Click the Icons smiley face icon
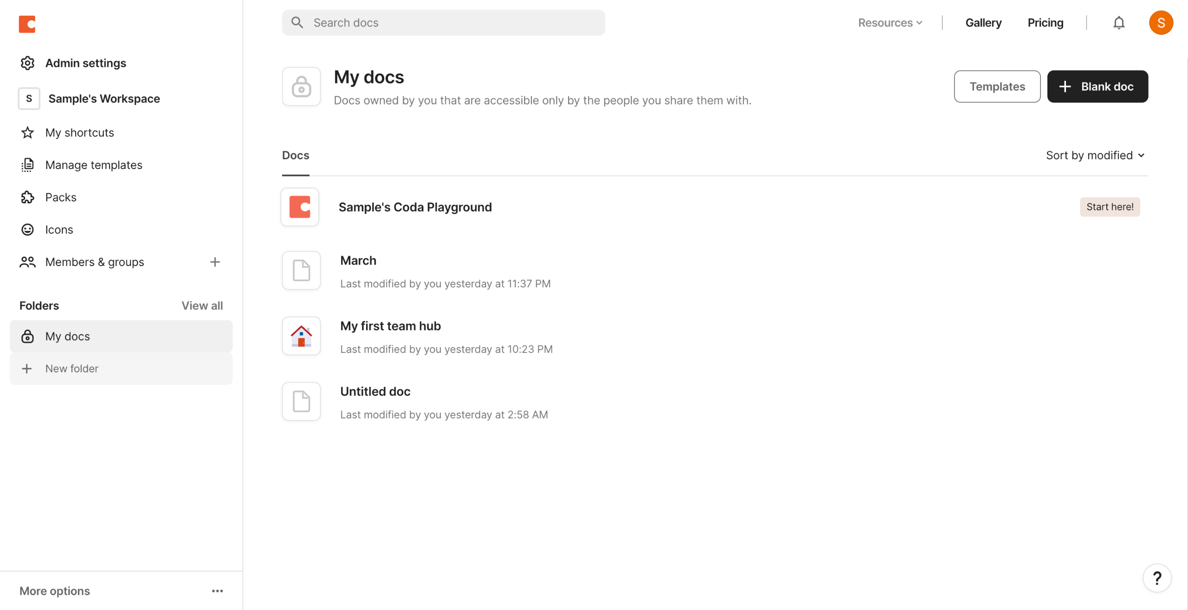Viewport: 1188px width, 610px height. (28, 230)
